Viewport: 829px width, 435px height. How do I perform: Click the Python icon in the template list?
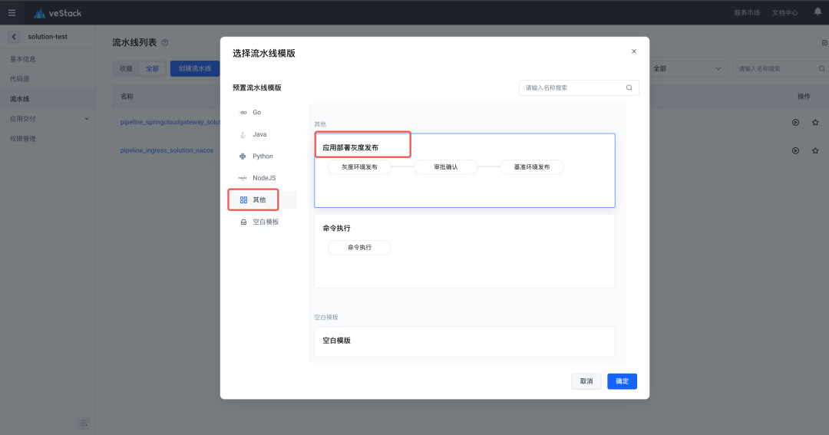coord(243,157)
